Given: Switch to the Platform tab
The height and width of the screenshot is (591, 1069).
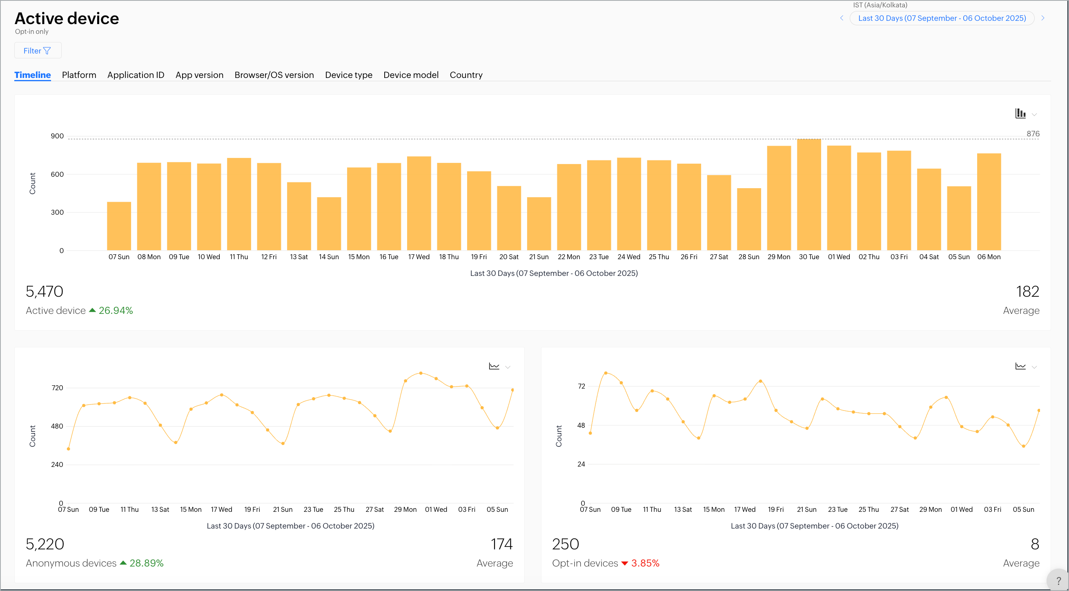Looking at the screenshot, I should point(79,75).
